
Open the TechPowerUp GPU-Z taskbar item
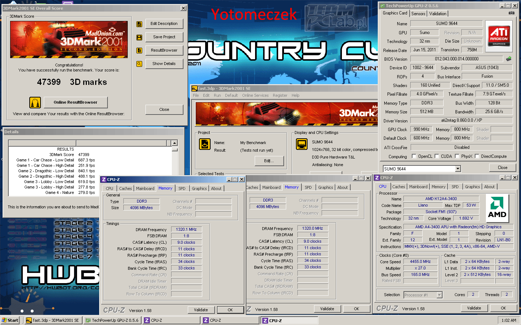(113, 320)
